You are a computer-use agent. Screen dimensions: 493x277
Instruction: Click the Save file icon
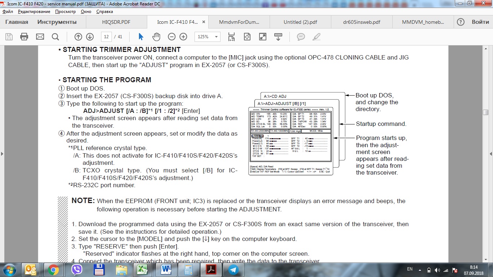(9, 37)
